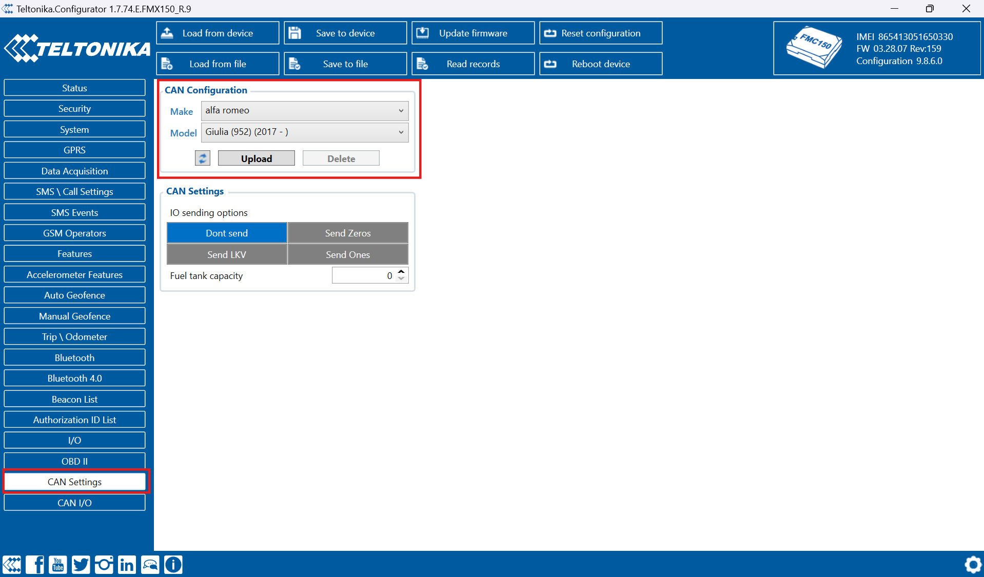Open the YouTube icon in footer
This screenshot has width=984, height=577.
(x=58, y=565)
